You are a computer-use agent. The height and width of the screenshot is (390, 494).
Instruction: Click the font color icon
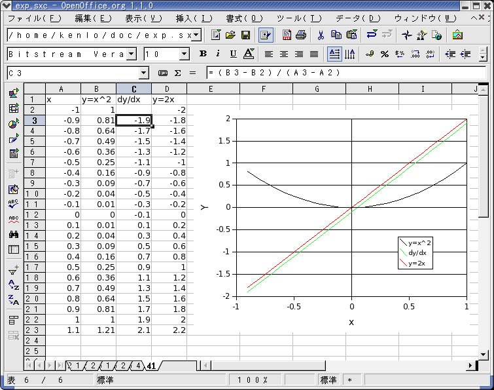point(249,54)
